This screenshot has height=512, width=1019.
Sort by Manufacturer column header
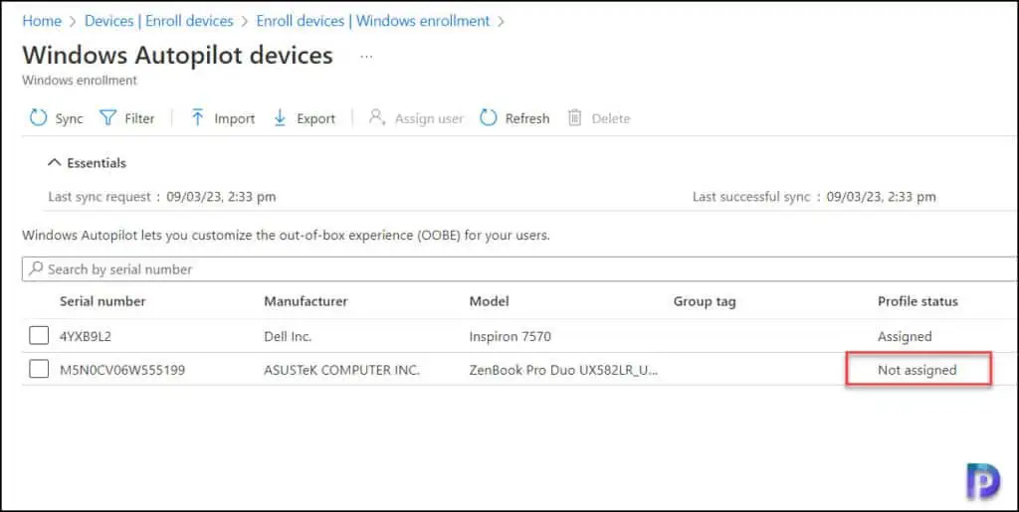click(306, 301)
